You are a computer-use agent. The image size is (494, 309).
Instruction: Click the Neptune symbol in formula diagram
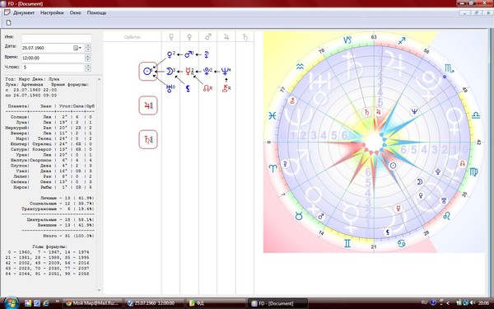pos(225,72)
